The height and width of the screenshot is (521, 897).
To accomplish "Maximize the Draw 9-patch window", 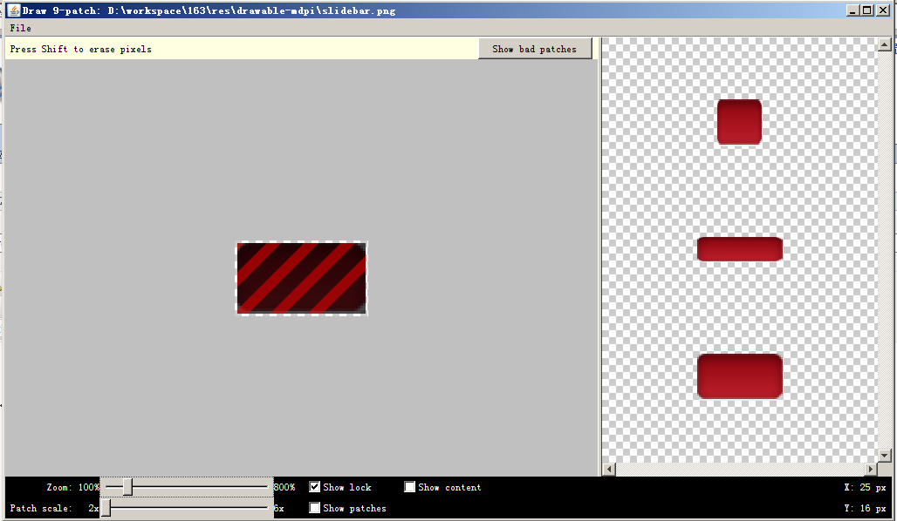I will 867,10.
